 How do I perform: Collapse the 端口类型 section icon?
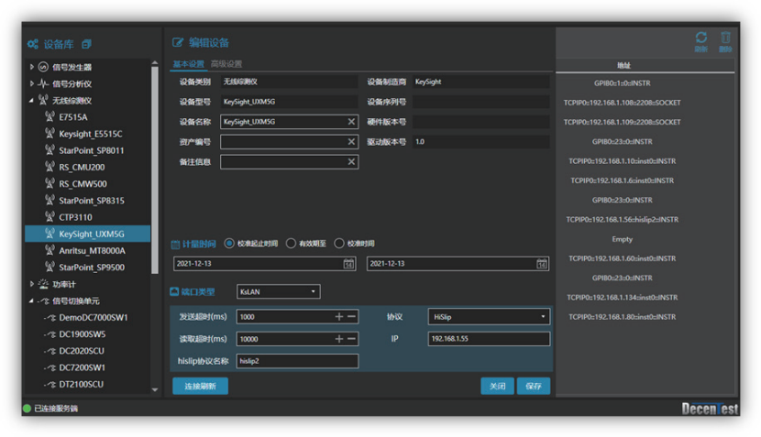point(176,292)
